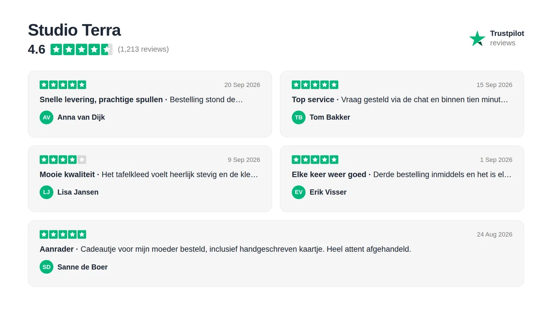The image size is (552, 310).
Task: Open the Studio Terra heading
Action: tap(74, 30)
